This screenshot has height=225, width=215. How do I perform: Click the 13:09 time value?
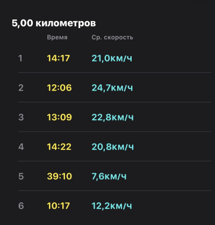60,117
